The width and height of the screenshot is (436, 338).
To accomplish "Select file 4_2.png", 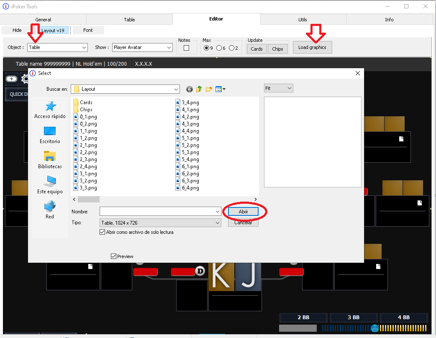I will coord(187,117).
